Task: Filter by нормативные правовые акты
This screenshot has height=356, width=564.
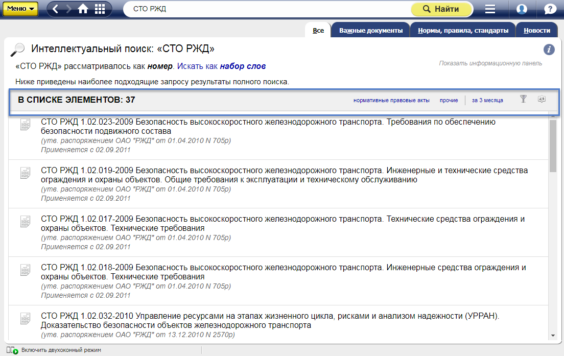Action: [391, 100]
